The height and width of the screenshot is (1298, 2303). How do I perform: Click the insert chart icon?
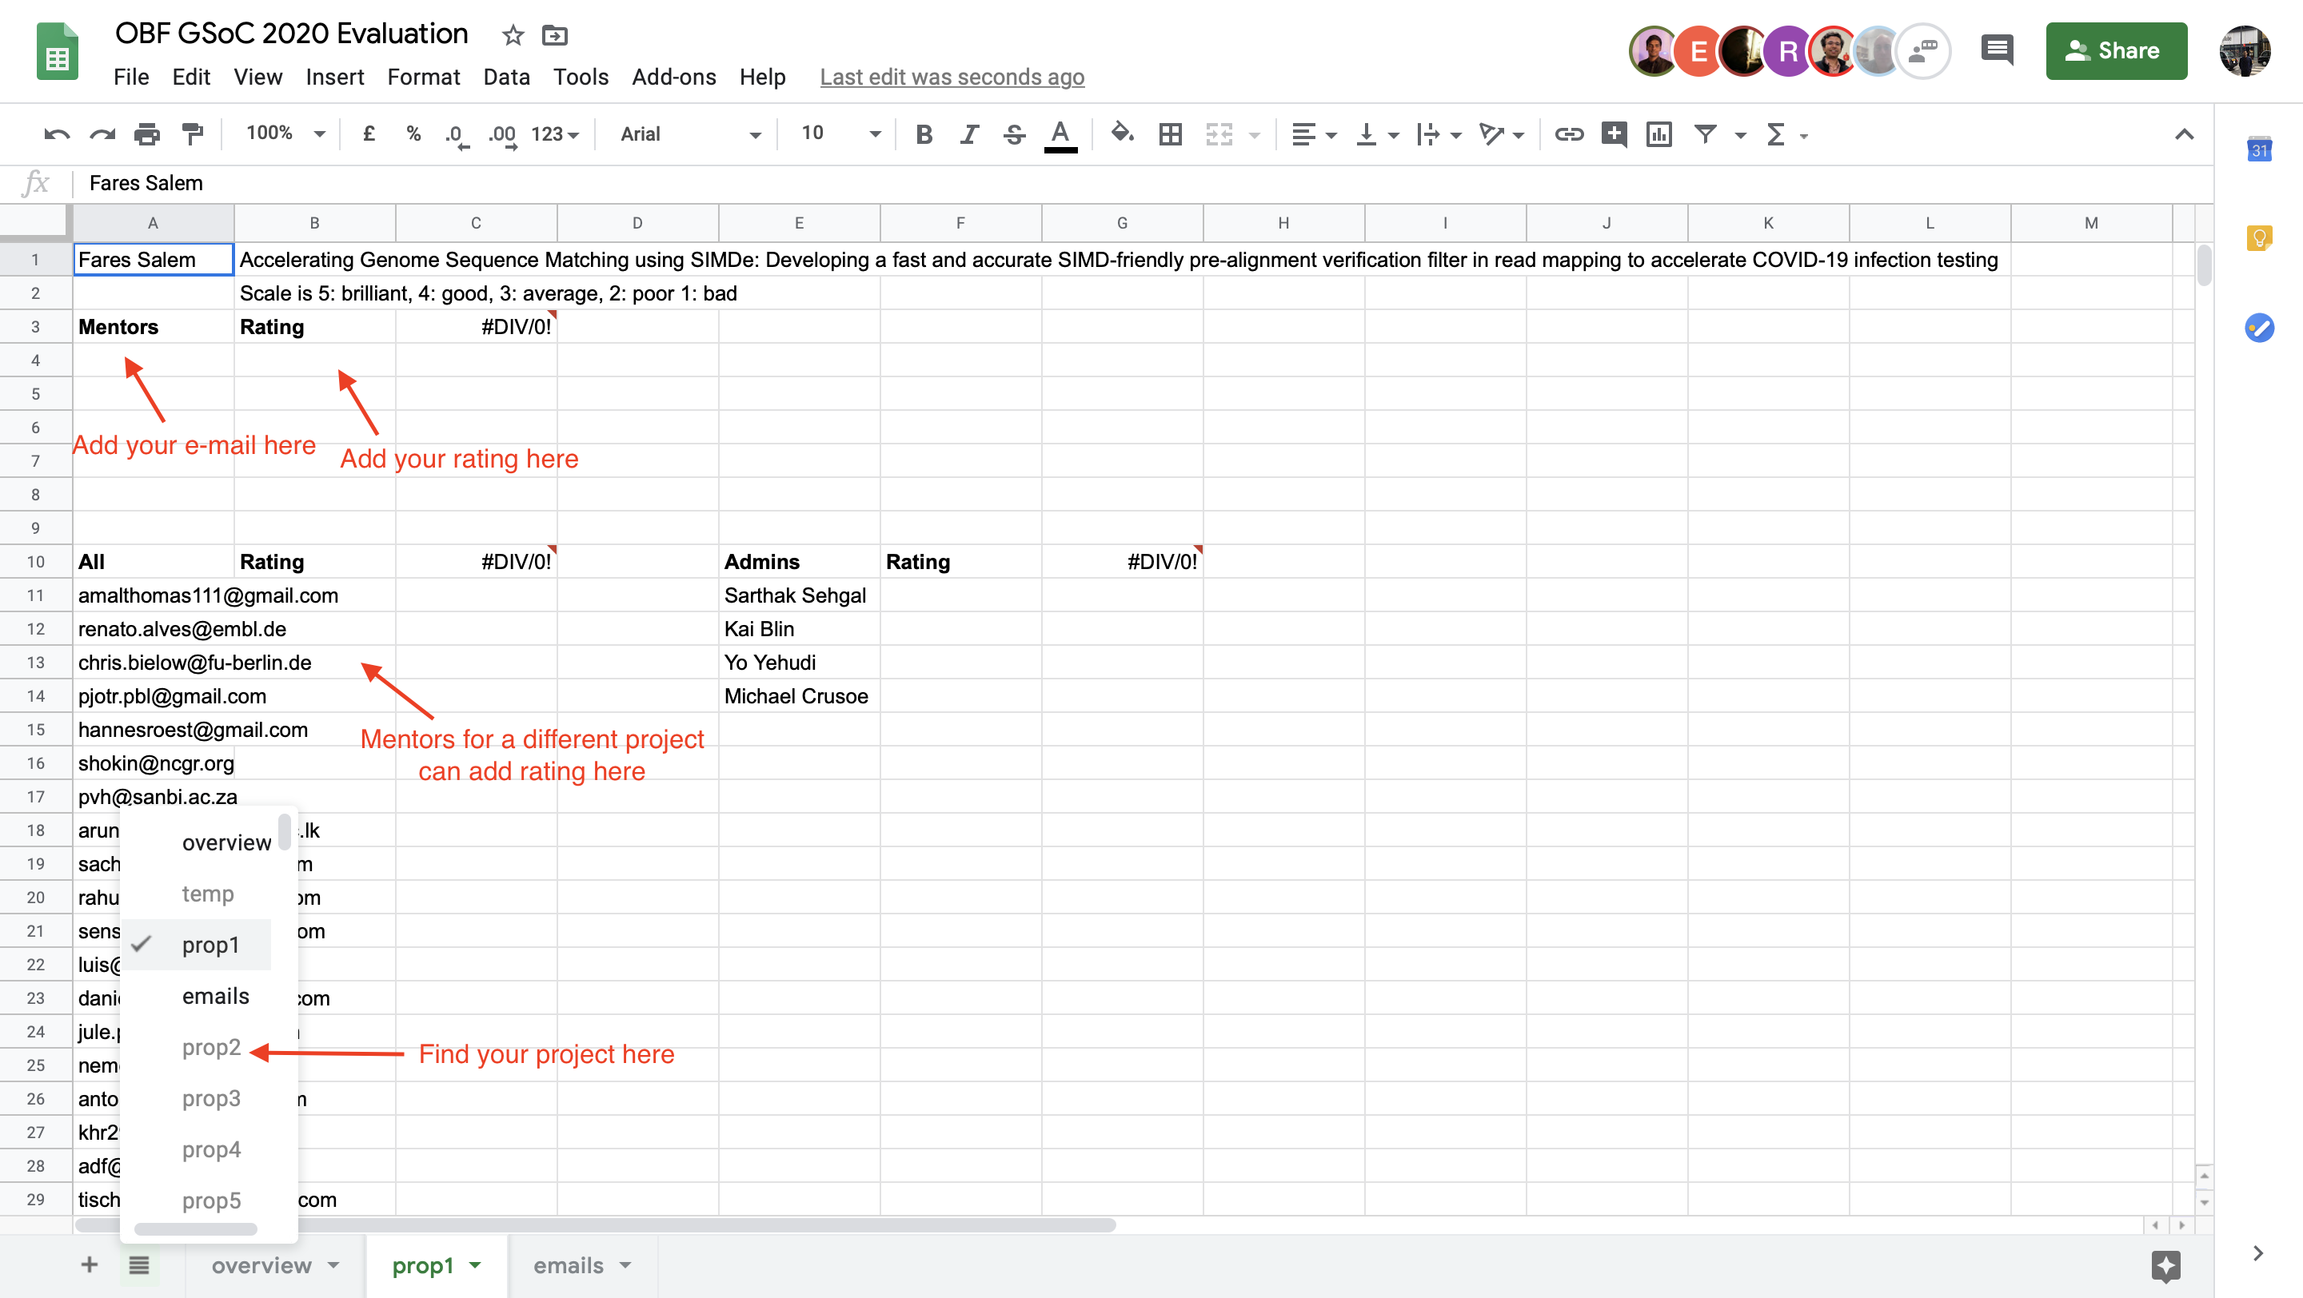(1658, 134)
